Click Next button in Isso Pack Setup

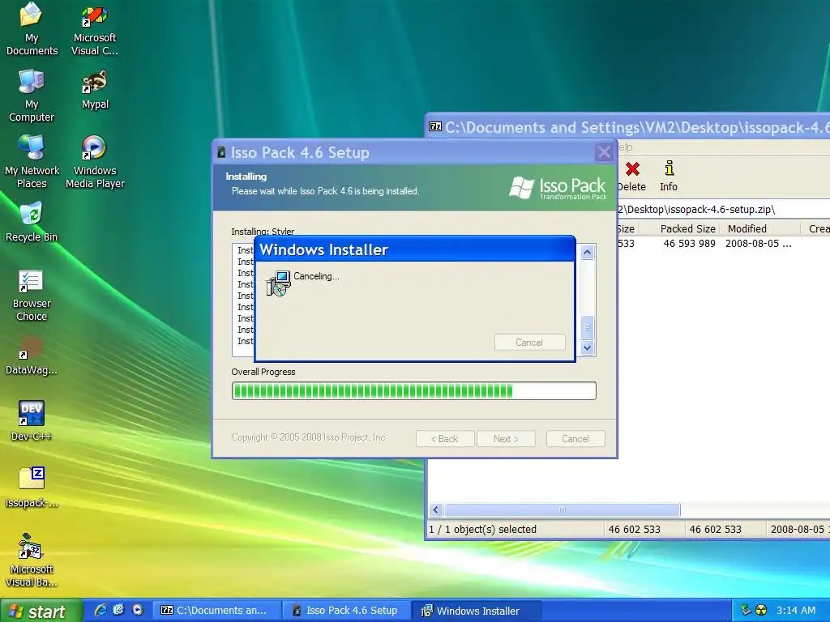[506, 438]
